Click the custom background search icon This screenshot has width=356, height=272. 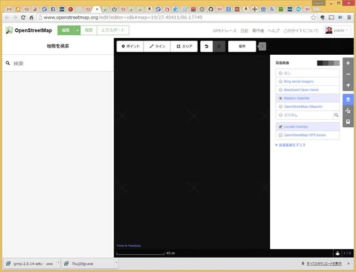click(336, 115)
